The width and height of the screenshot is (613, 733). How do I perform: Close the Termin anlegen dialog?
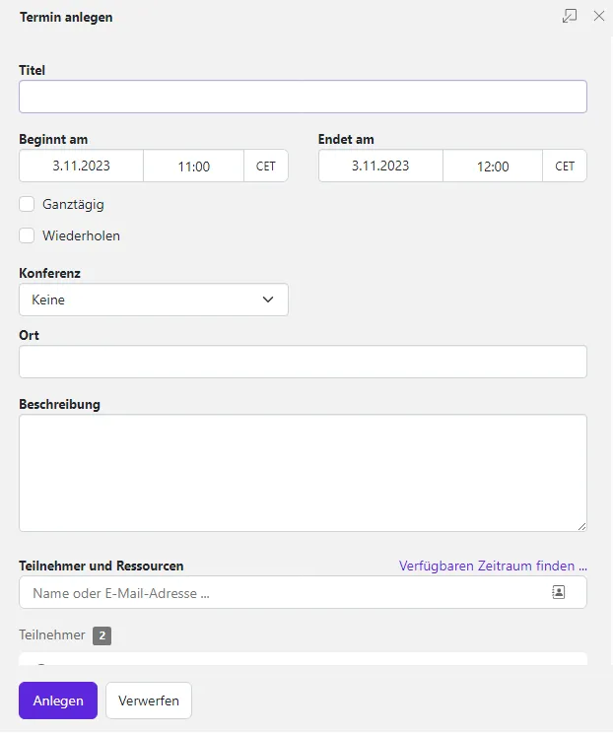[x=598, y=17]
